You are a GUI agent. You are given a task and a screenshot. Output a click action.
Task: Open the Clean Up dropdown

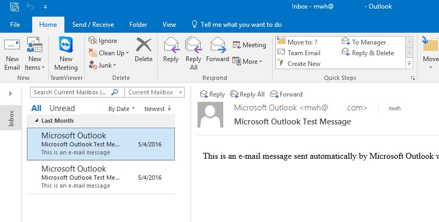(108, 53)
